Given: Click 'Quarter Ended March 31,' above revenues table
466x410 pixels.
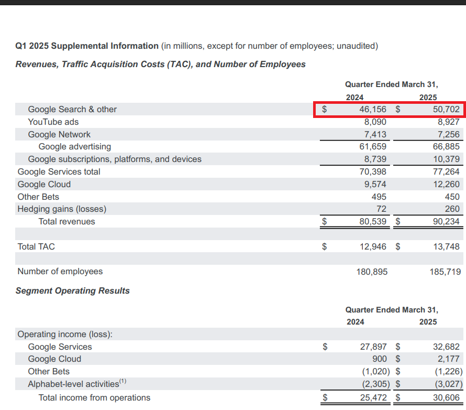Looking at the screenshot, I should [392, 84].
